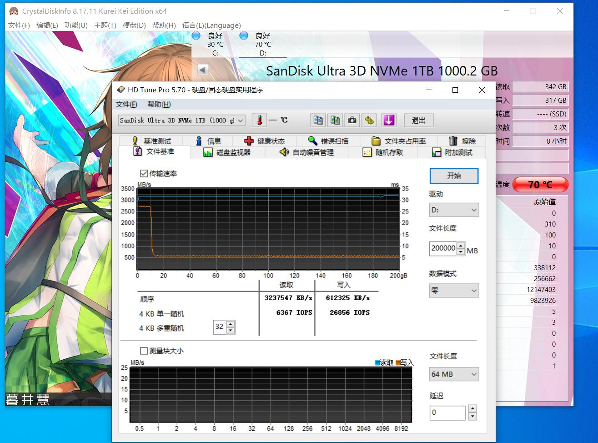Increase the 4 KB multi-random queue depth

click(231, 324)
